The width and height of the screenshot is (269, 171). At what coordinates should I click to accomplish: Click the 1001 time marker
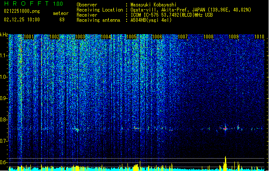pyautogui.click(x=29, y=37)
